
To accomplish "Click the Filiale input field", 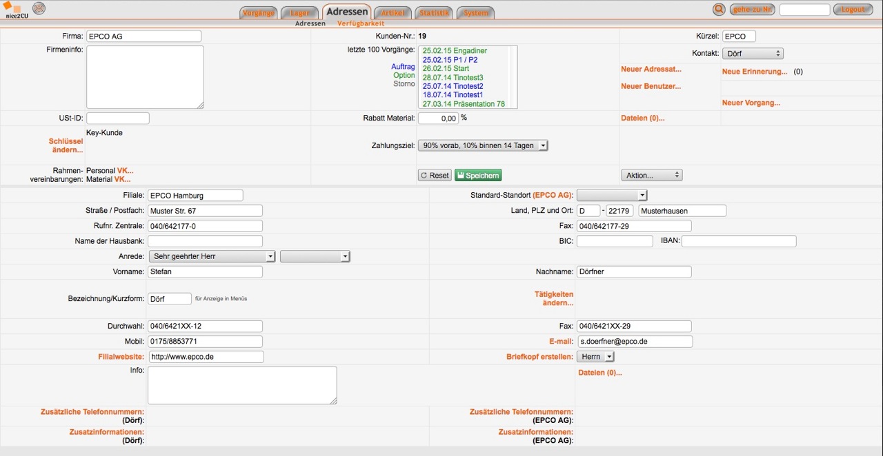I will tap(195, 195).
